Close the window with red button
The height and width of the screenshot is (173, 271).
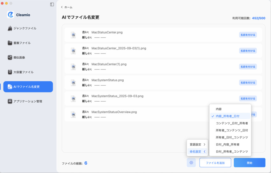pyautogui.click(x=2, y=3)
